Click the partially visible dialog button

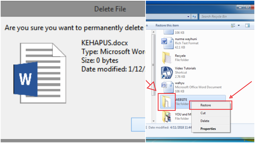click(x=138, y=124)
